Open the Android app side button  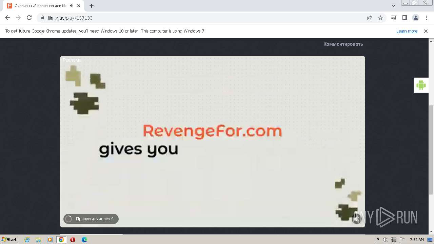coord(421,85)
